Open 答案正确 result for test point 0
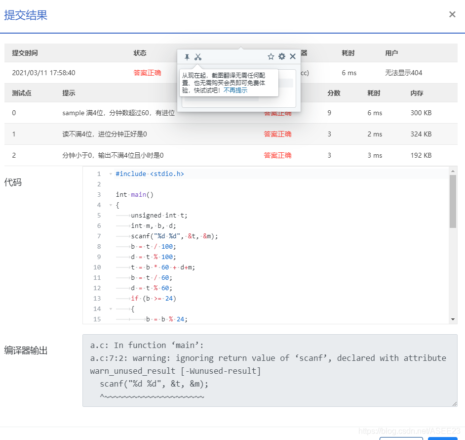 pyautogui.click(x=278, y=113)
